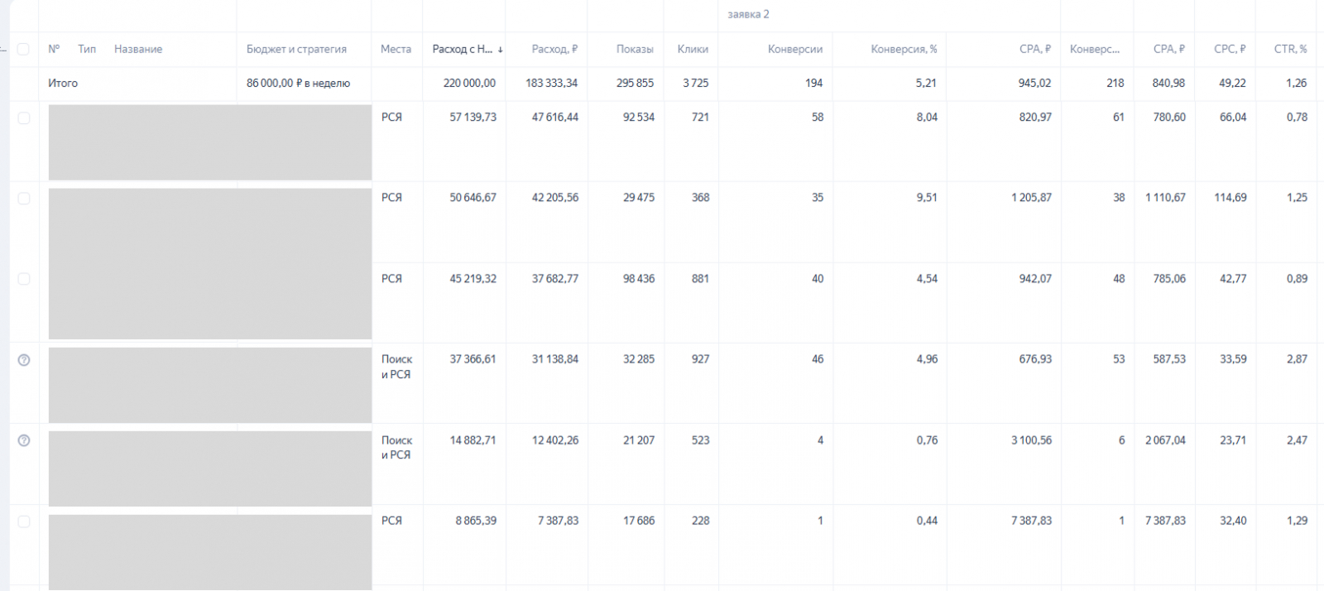The width and height of the screenshot is (1324, 591).
Task: Open the greyed-out campaign in the 57 139,73 row
Action: [210, 142]
